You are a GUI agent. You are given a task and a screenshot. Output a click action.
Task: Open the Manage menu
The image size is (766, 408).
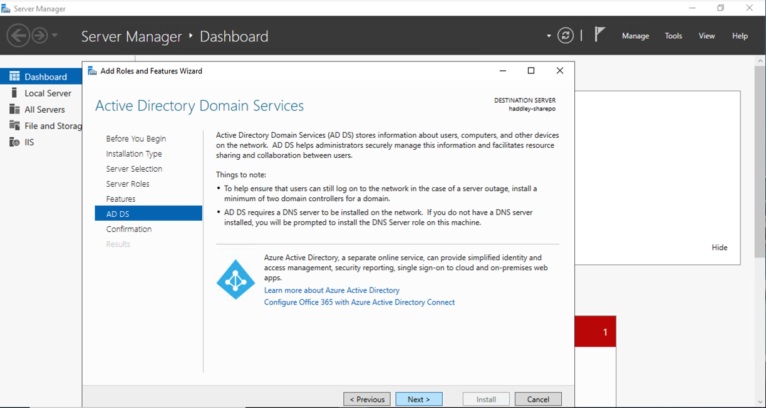point(635,36)
